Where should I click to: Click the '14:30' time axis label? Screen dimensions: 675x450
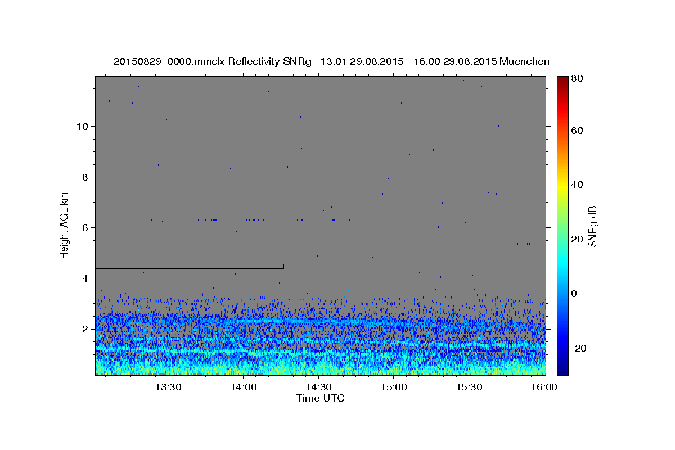click(319, 388)
